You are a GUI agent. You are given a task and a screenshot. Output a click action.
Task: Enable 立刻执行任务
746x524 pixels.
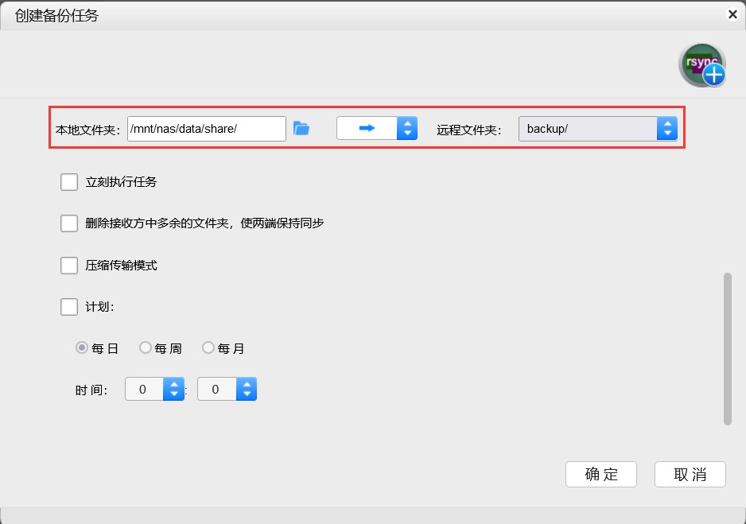[69, 181]
